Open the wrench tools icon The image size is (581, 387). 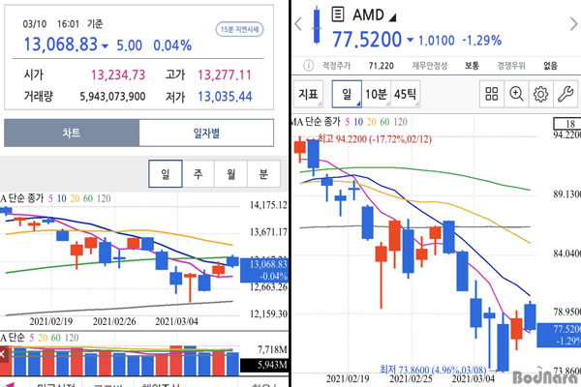coord(566,94)
